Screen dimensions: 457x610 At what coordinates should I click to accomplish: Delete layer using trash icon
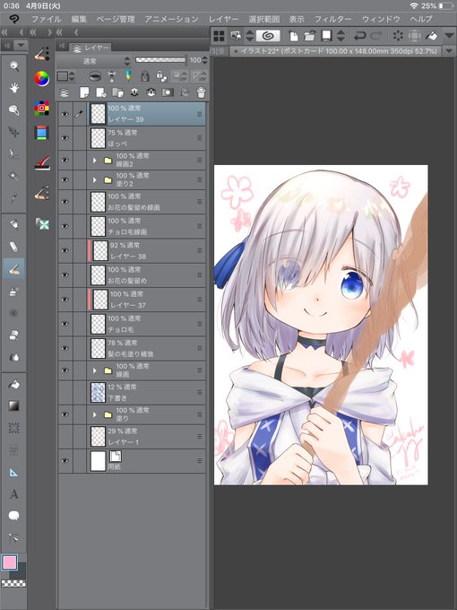(x=201, y=92)
